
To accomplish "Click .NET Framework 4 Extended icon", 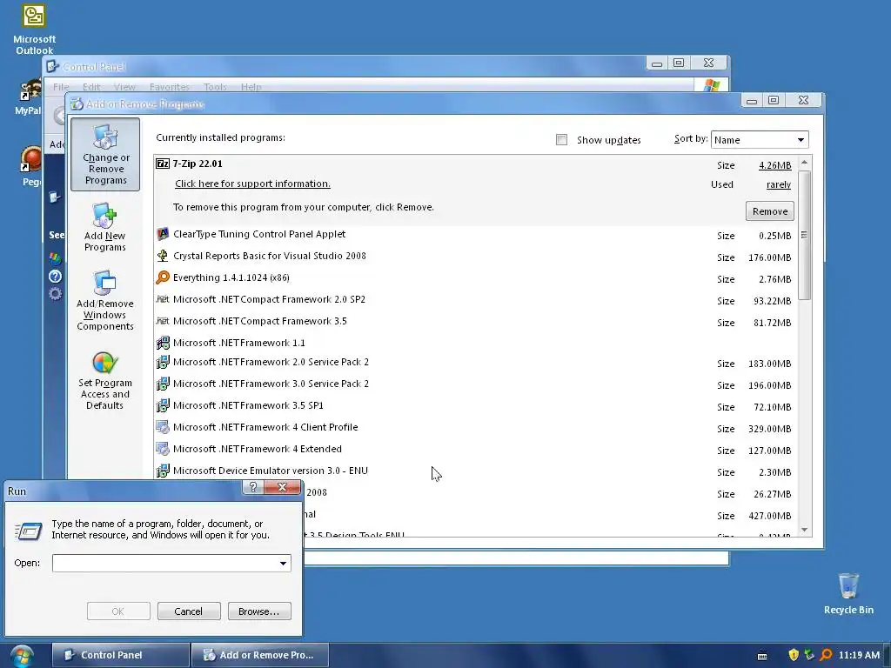I will click(163, 449).
